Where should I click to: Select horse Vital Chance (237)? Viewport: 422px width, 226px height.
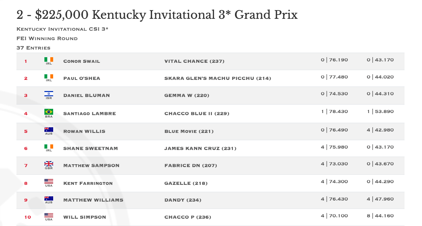194,61
